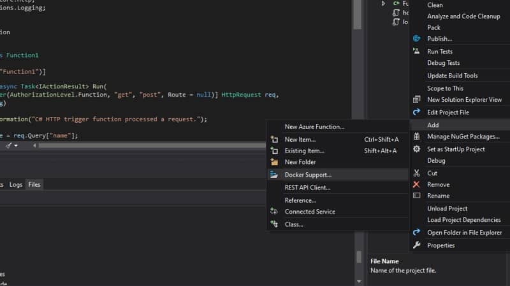
Task: Select Run Tests menu entry
Action: [440, 51]
